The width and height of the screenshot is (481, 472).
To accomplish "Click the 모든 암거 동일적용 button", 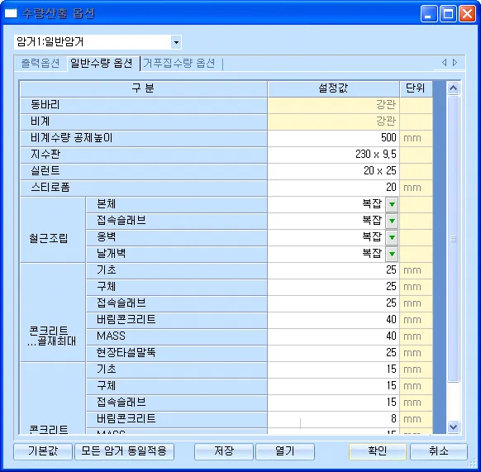I will (124, 451).
